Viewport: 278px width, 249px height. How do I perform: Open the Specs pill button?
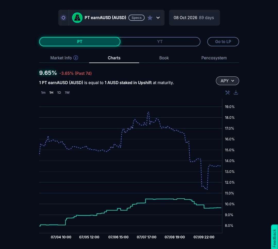[x=137, y=18]
